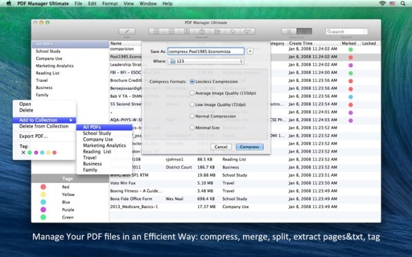
Task: Click the magnifier icon in the search field
Action: (328, 32)
